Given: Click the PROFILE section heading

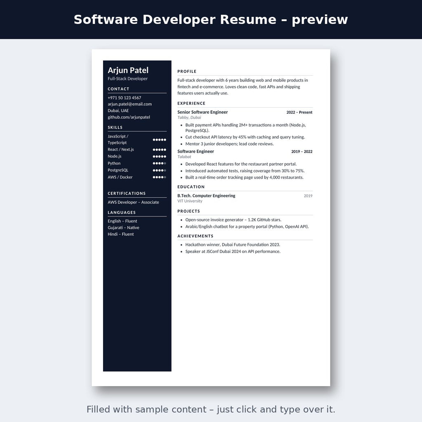Looking at the screenshot, I should pyautogui.click(x=187, y=71).
